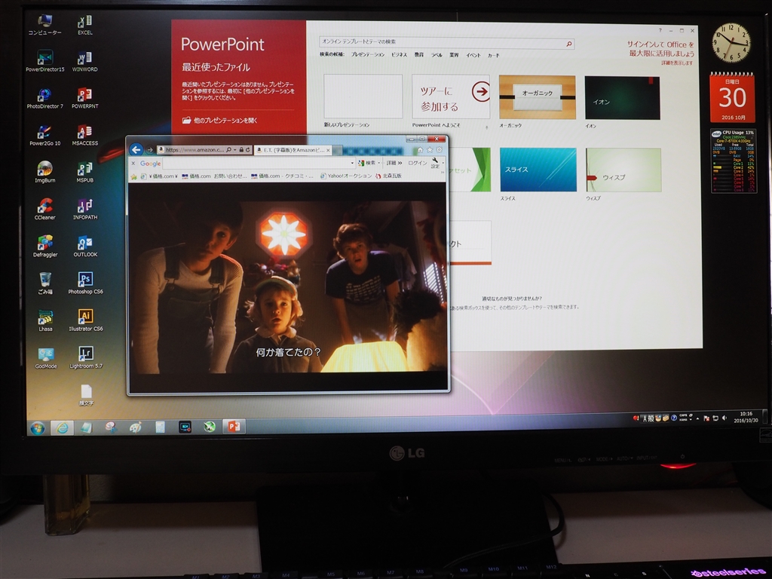Open the 検索 button dropdown arrow
The width and height of the screenshot is (772, 579).
(x=378, y=163)
